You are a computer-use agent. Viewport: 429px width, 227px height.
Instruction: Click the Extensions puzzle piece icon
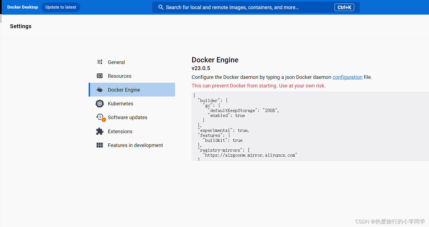100,131
